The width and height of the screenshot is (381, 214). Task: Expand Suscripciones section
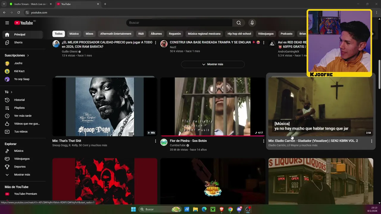tap(17, 55)
